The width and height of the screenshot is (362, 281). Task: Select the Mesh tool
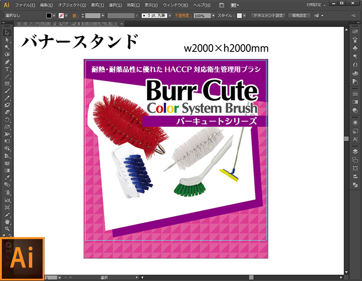pos(7,163)
